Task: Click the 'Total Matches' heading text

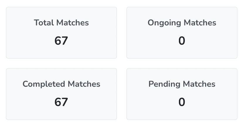Action: (x=61, y=22)
